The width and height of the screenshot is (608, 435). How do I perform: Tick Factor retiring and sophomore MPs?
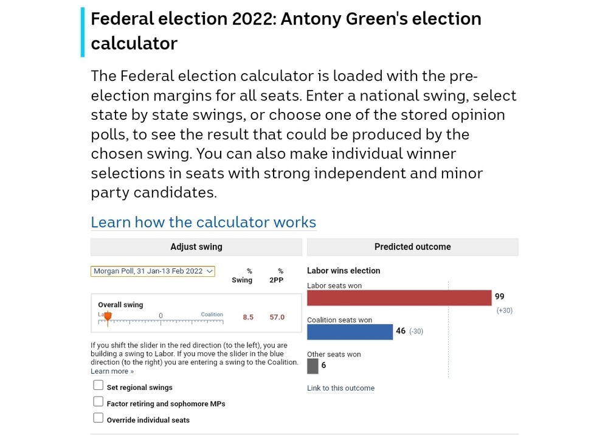pyautogui.click(x=98, y=402)
